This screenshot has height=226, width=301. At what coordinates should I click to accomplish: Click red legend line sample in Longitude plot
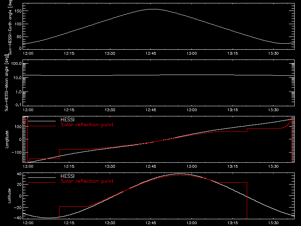pos(42,126)
